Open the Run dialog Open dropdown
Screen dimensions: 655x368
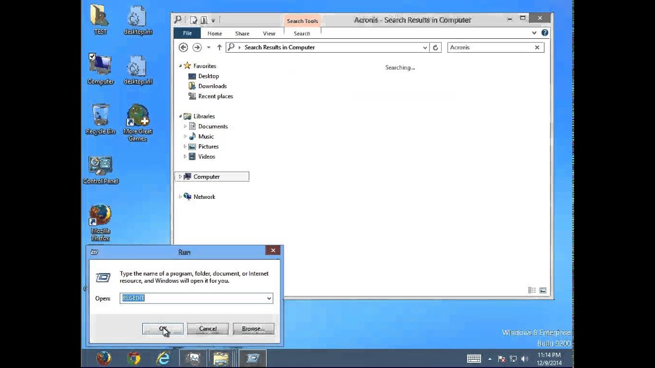[x=269, y=298]
